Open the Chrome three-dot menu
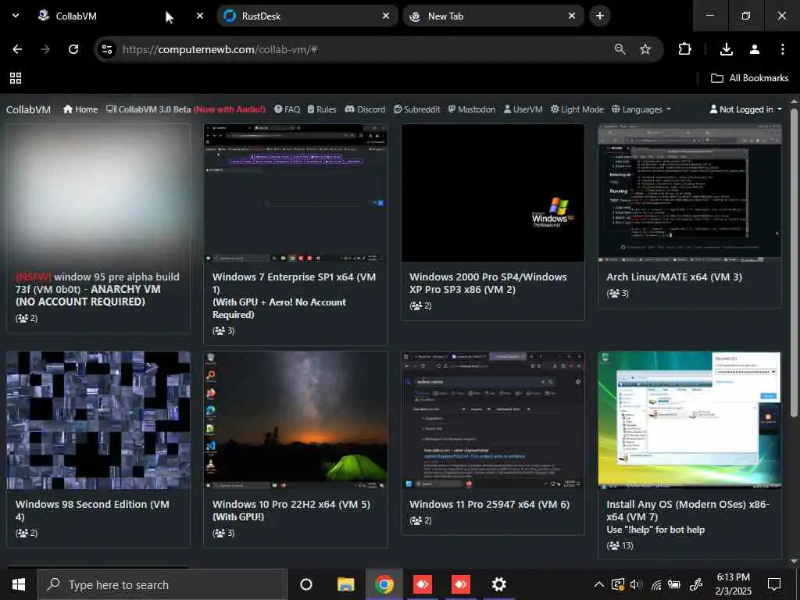Image resolution: width=800 pixels, height=600 pixels. click(783, 49)
